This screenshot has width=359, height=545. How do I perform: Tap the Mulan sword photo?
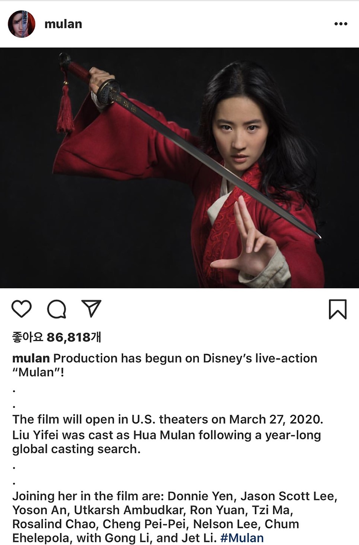179,168
